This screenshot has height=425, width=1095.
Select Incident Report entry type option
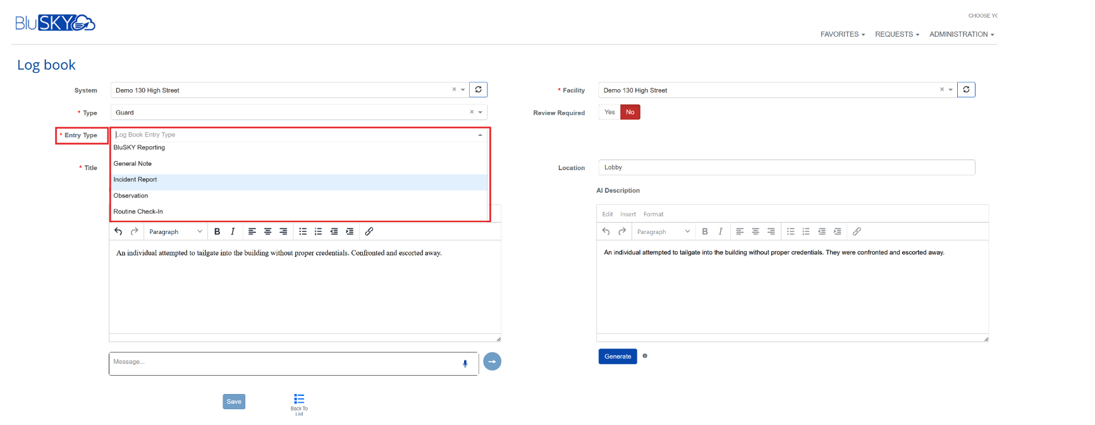[135, 180]
